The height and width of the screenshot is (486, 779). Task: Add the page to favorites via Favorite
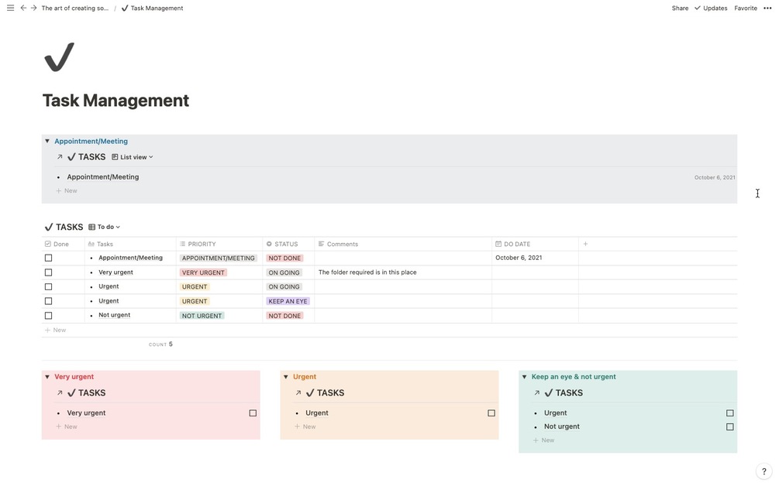pyautogui.click(x=745, y=7)
